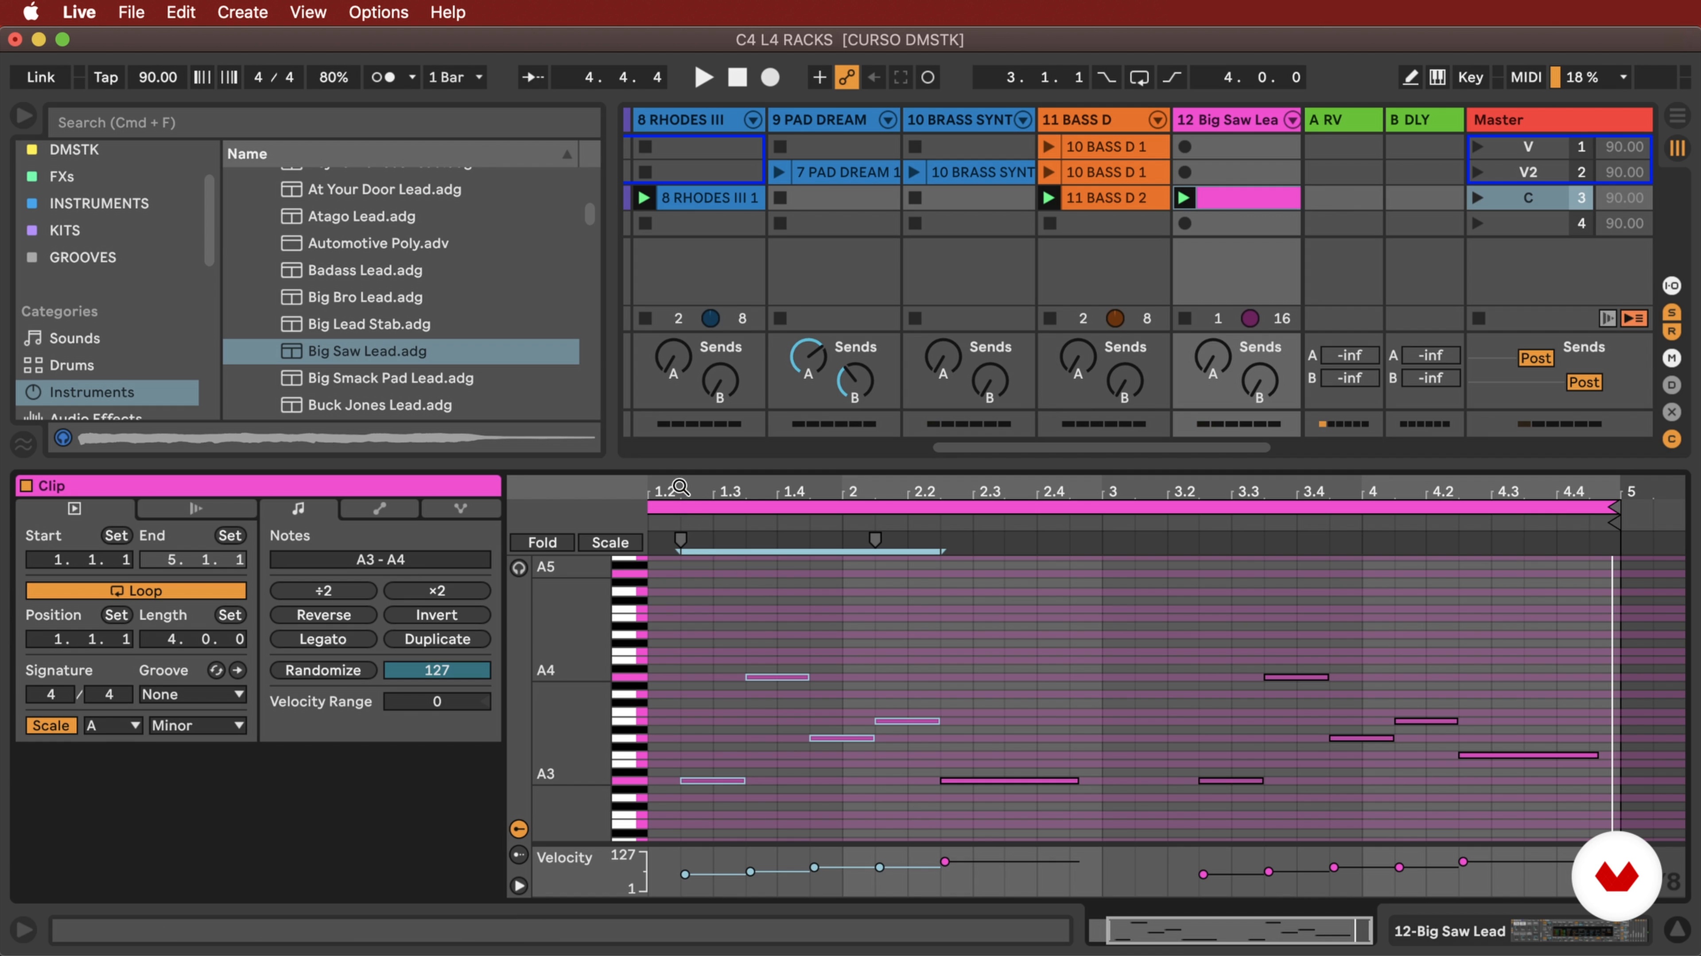The width and height of the screenshot is (1701, 956).
Task: Click the Re-enable Automation back arrow
Action: (x=874, y=77)
